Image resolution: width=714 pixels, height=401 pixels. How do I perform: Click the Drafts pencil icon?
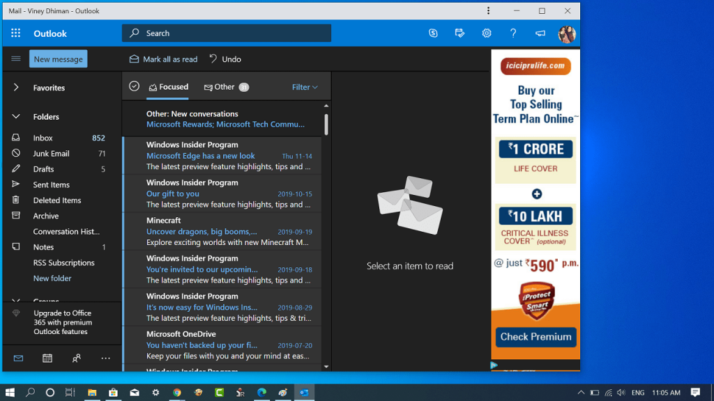pos(16,168)
